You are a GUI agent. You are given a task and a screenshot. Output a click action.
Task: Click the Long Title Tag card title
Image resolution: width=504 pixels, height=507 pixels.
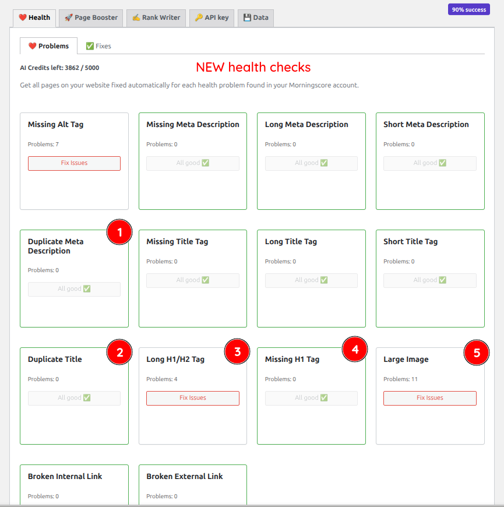click(291, 241)
